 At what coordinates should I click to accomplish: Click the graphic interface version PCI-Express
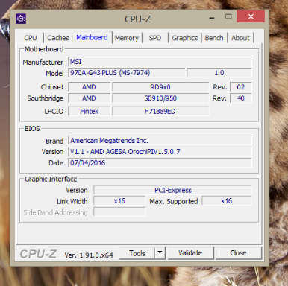click(172, 190)
